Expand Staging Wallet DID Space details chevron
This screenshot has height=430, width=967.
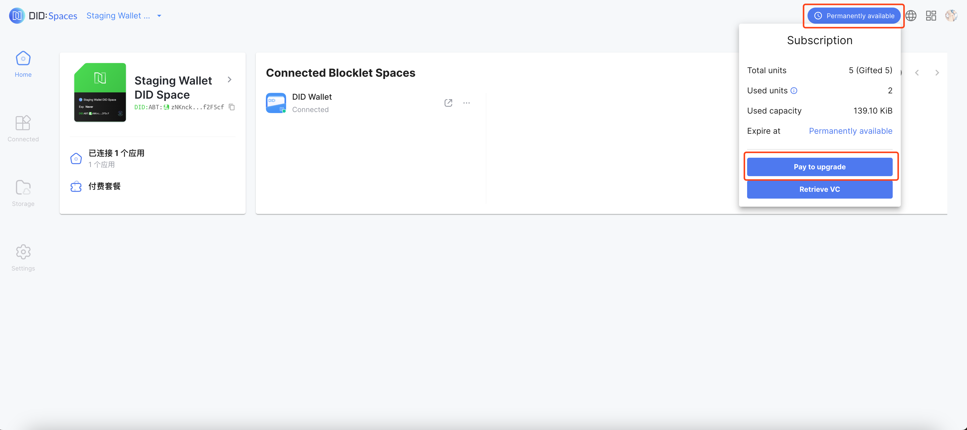(x=229, y=79)
